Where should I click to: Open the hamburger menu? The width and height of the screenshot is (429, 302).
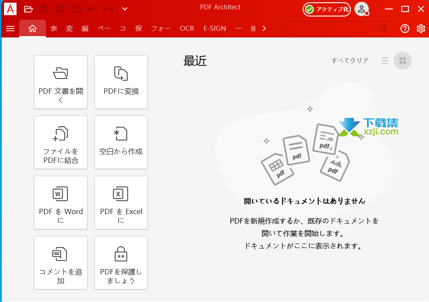point(10,29)
